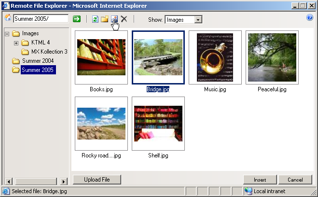Click the Local intranet status text
This screenshot has height=197, width=318.
coord(270,191)
